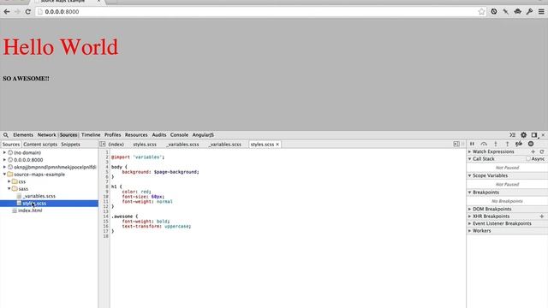This screenshot has width=548, height=308.
Task: Add an XHR breakpoint with plus icon
Action: pyautogui.click(x=542, y=216)
